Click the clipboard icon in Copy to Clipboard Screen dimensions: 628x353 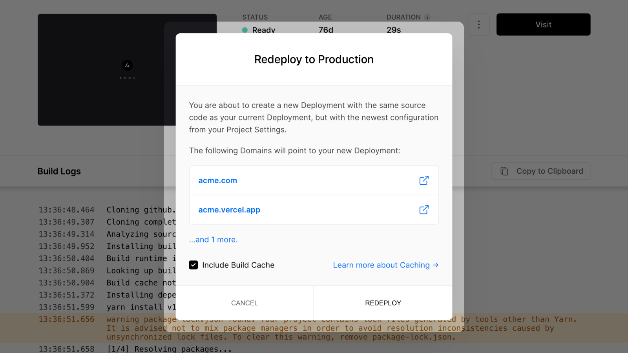pyautogui.click(x=504, y=171)
